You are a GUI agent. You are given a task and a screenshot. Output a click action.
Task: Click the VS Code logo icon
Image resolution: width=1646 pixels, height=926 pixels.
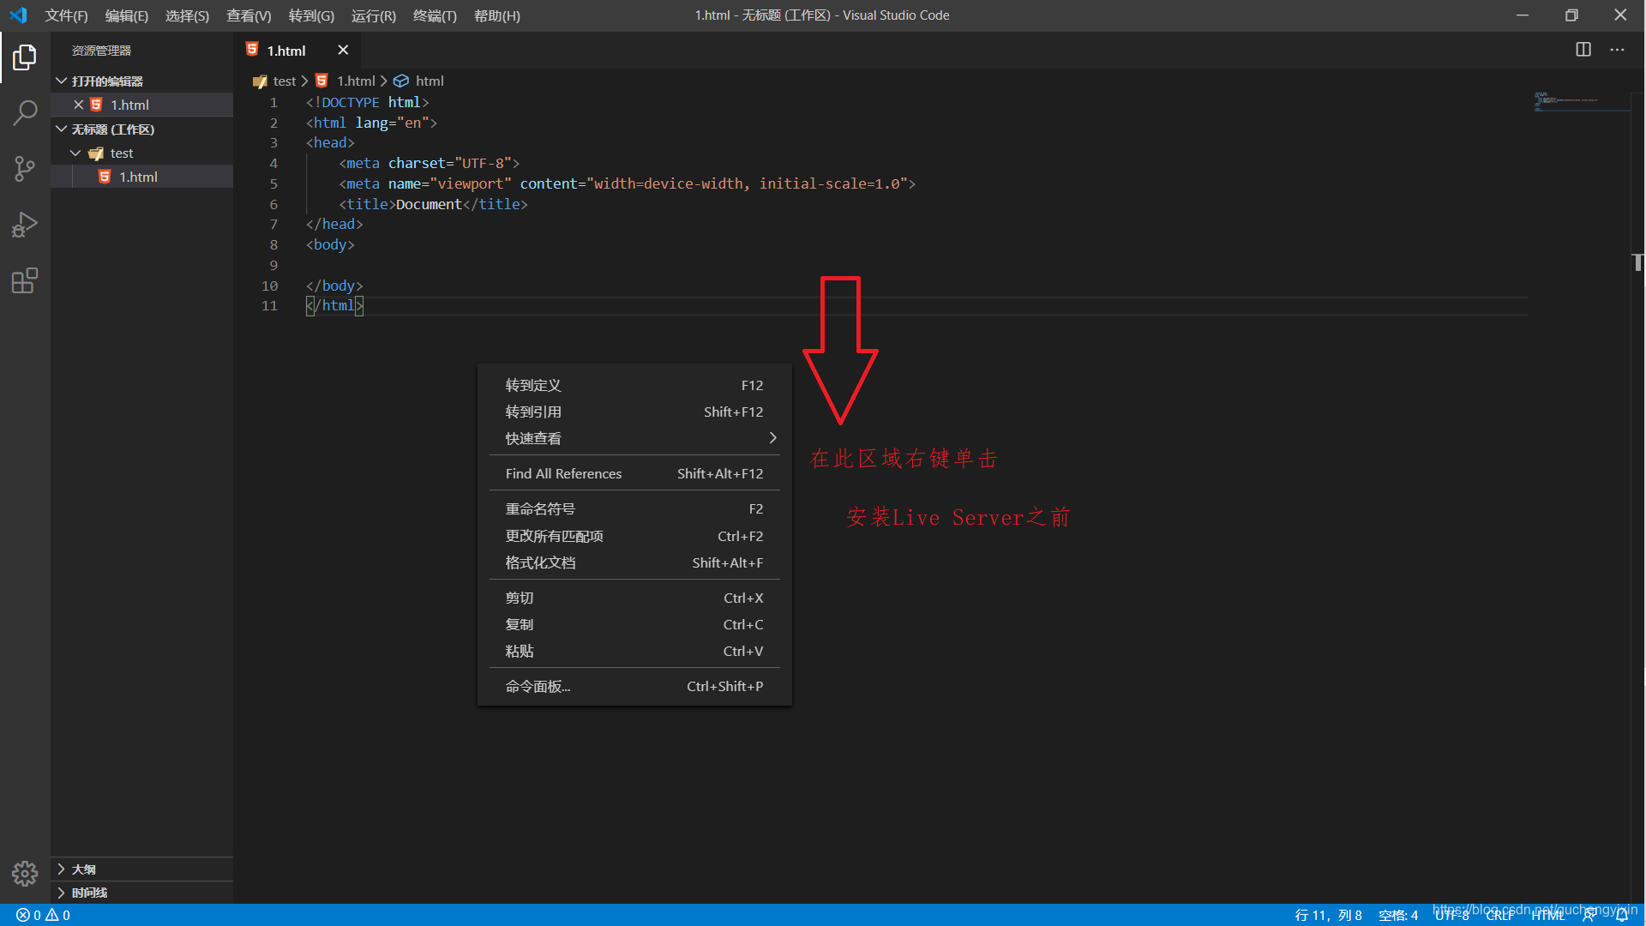[x=18, y=15]
